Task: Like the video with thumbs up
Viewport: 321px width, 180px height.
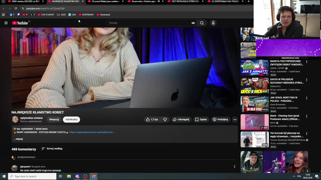Action: pyautogui.click(x=152, y=119)
